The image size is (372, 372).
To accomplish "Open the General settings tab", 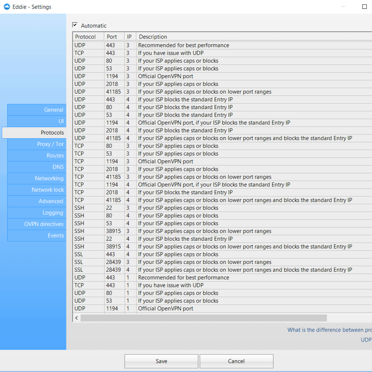I will pos(37,110).
